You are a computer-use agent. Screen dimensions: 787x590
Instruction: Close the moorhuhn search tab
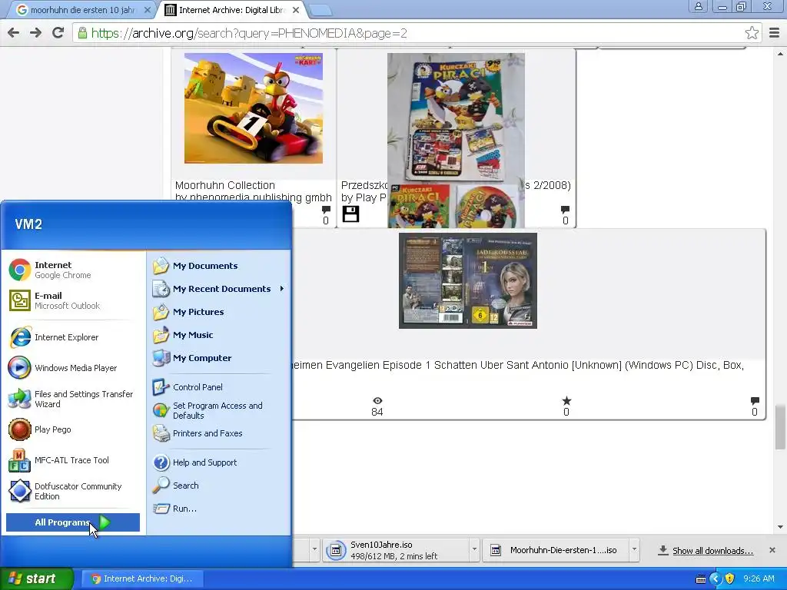tap(147, 10)
